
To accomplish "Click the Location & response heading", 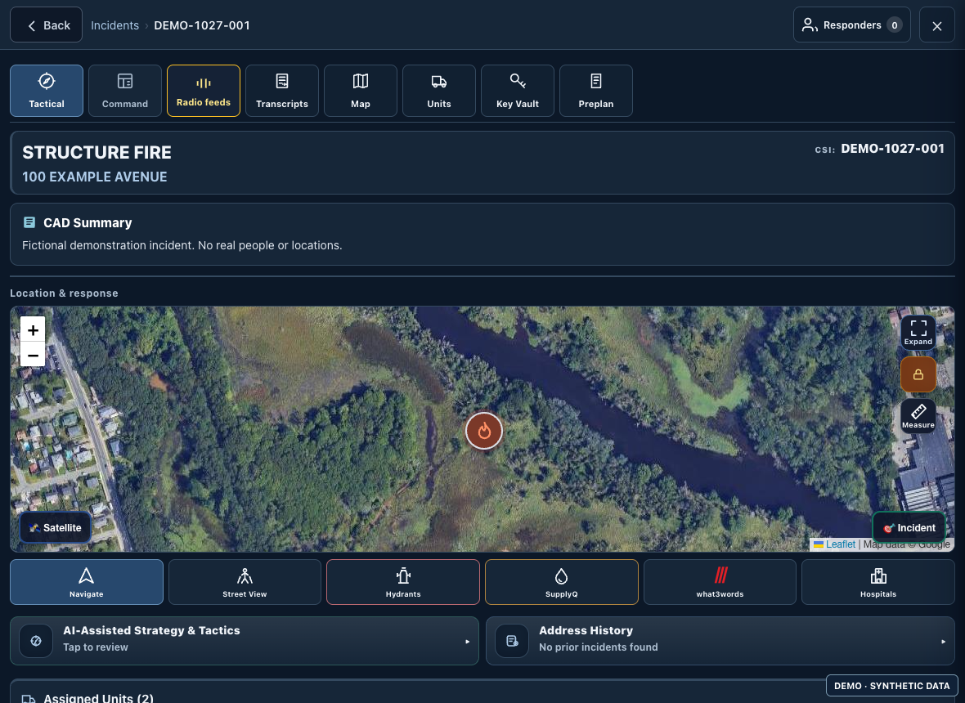I will click(64, 293).
